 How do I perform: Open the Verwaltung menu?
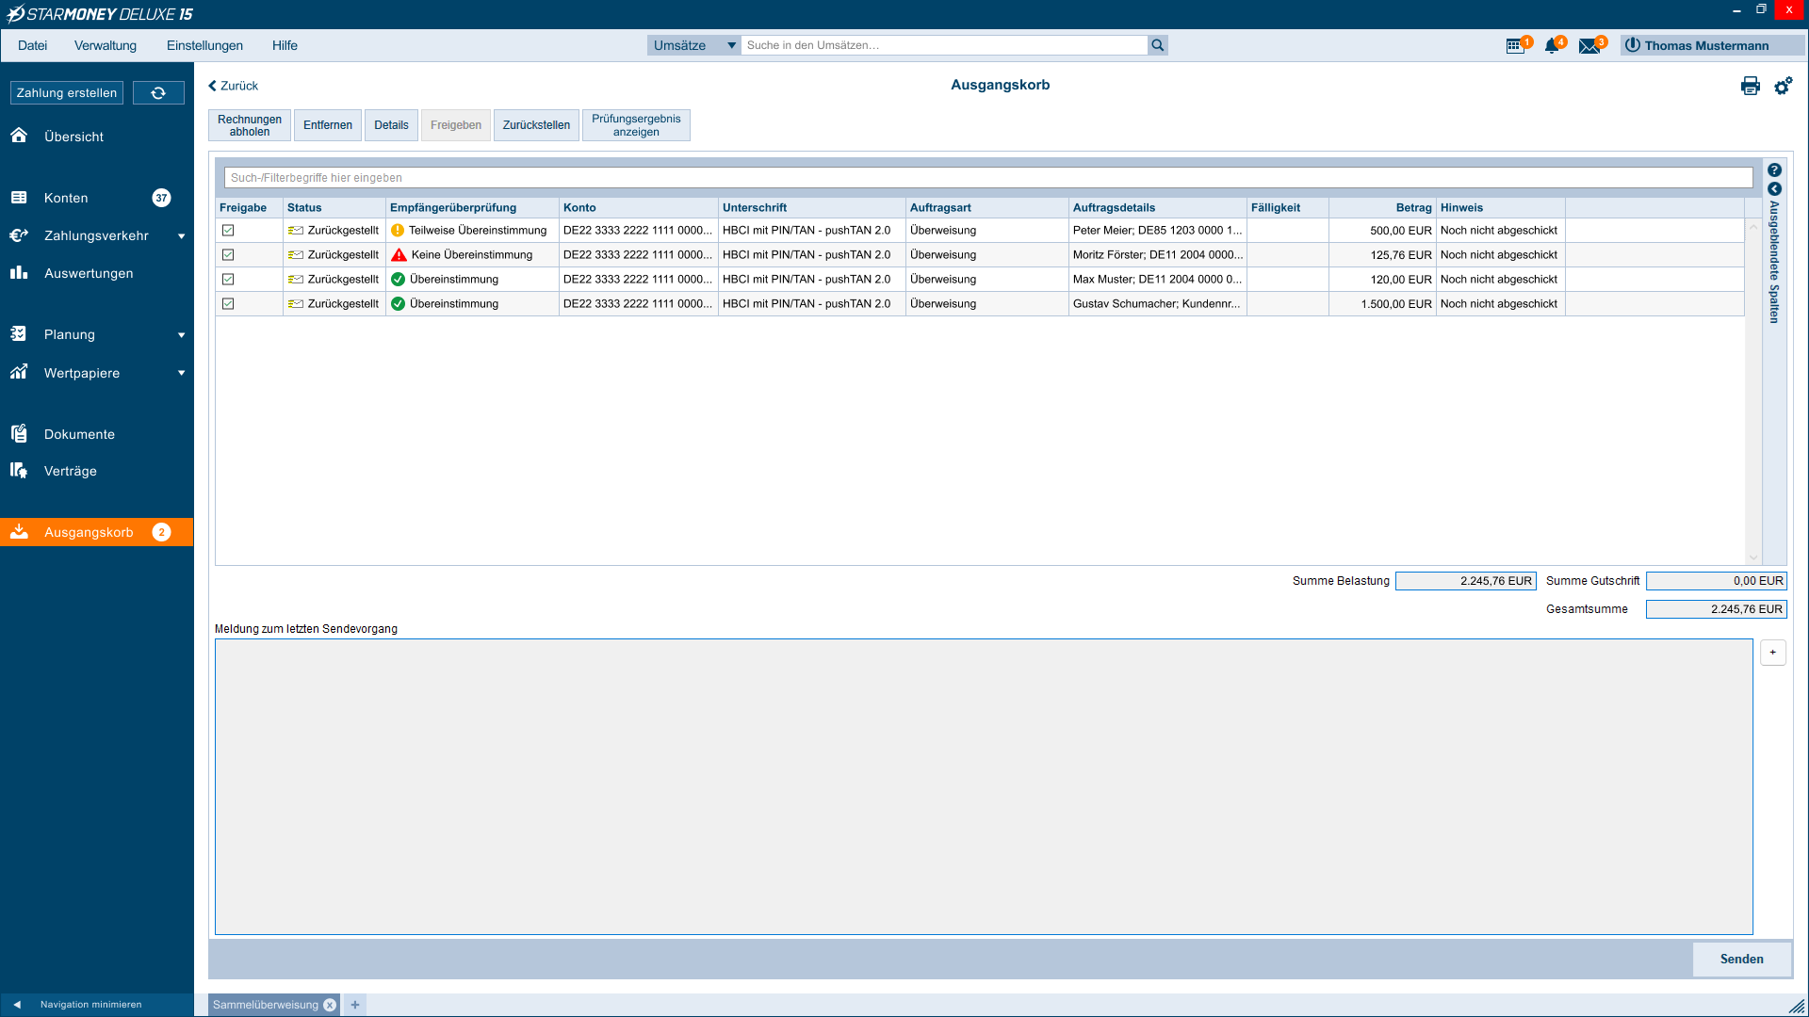pyautogui.click(x=106, y=45)
